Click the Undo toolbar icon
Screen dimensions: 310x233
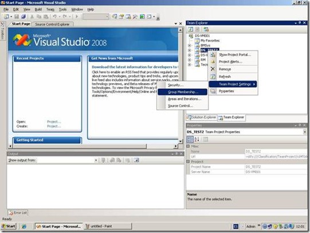click(54, 17)
